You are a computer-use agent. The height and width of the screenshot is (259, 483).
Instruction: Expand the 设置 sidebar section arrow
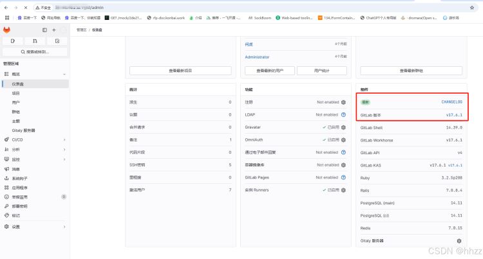pos(64,227)
